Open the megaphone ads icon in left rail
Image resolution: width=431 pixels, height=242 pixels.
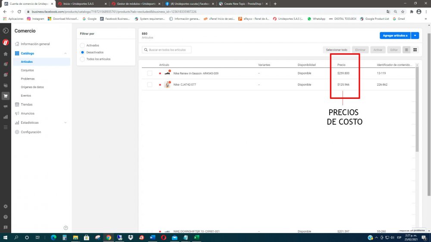pos(6,106)
